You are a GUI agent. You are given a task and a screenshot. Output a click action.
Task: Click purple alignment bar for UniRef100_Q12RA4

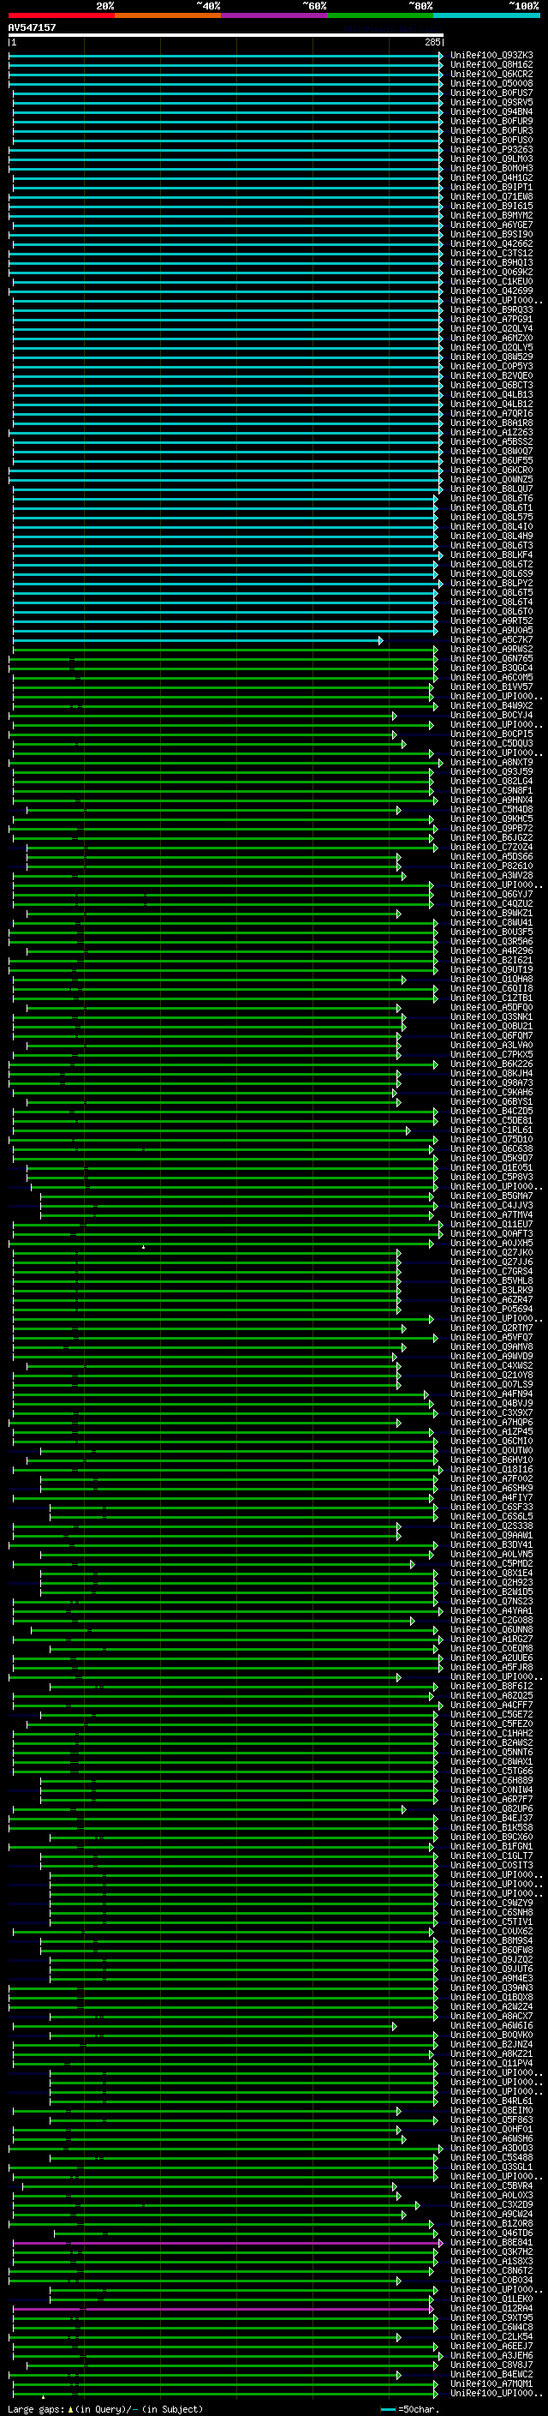point(223,2309)
